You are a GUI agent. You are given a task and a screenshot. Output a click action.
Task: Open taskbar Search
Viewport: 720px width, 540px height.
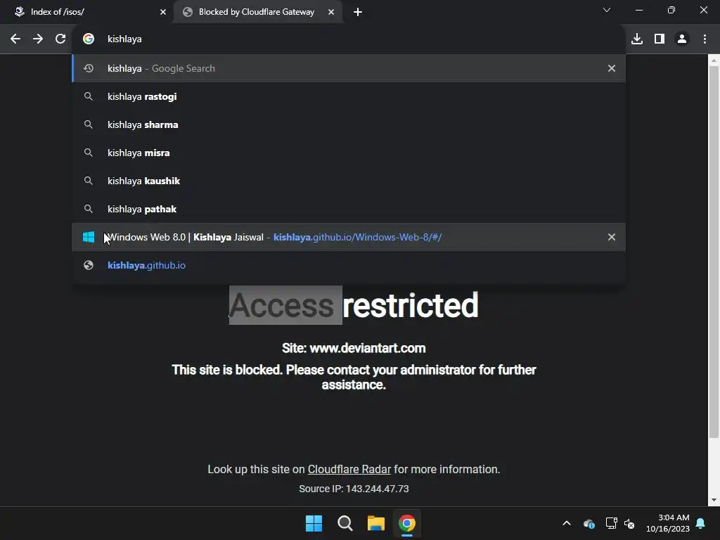(x=345, y=523)
